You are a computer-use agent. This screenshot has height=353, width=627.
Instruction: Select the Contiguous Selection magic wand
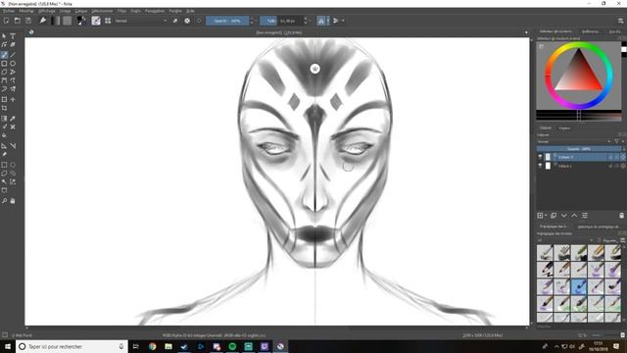4,181
